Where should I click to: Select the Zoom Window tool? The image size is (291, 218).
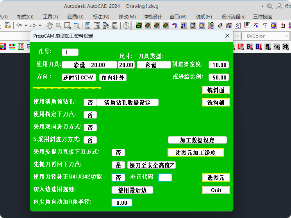click(x=67, y=25)
